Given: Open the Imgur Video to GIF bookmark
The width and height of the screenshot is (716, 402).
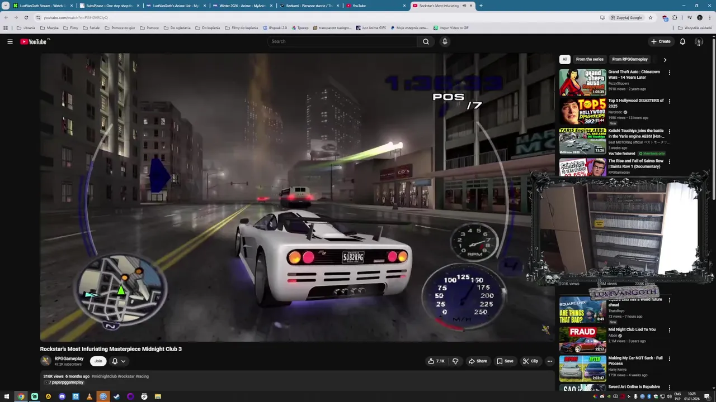Looking at the screenshot, I should [x=451, y=27].
